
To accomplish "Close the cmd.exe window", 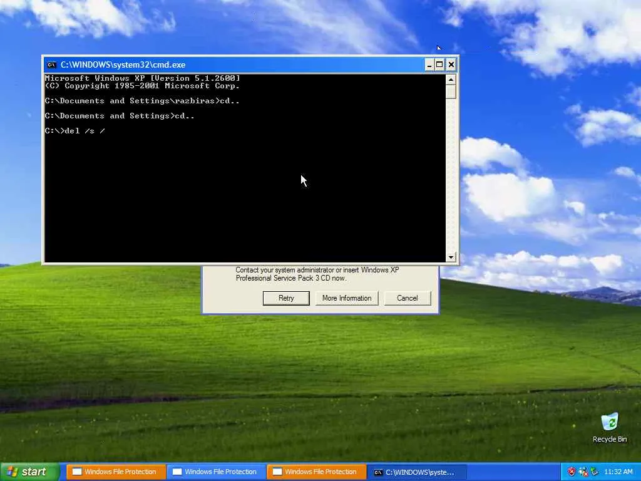I will pyautogui.click(x=451, y=65).
